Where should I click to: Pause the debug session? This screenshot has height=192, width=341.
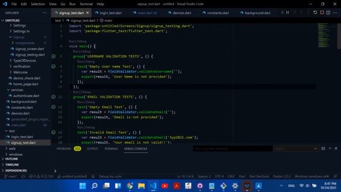click(x=288, y=13)
